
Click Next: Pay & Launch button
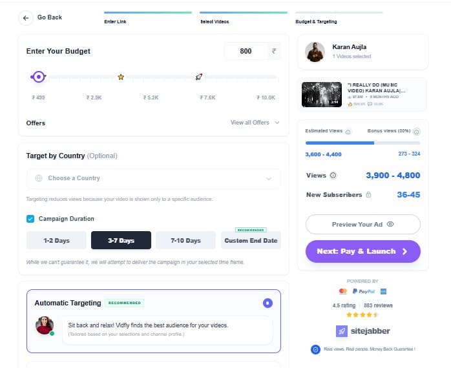coord(362,251)
